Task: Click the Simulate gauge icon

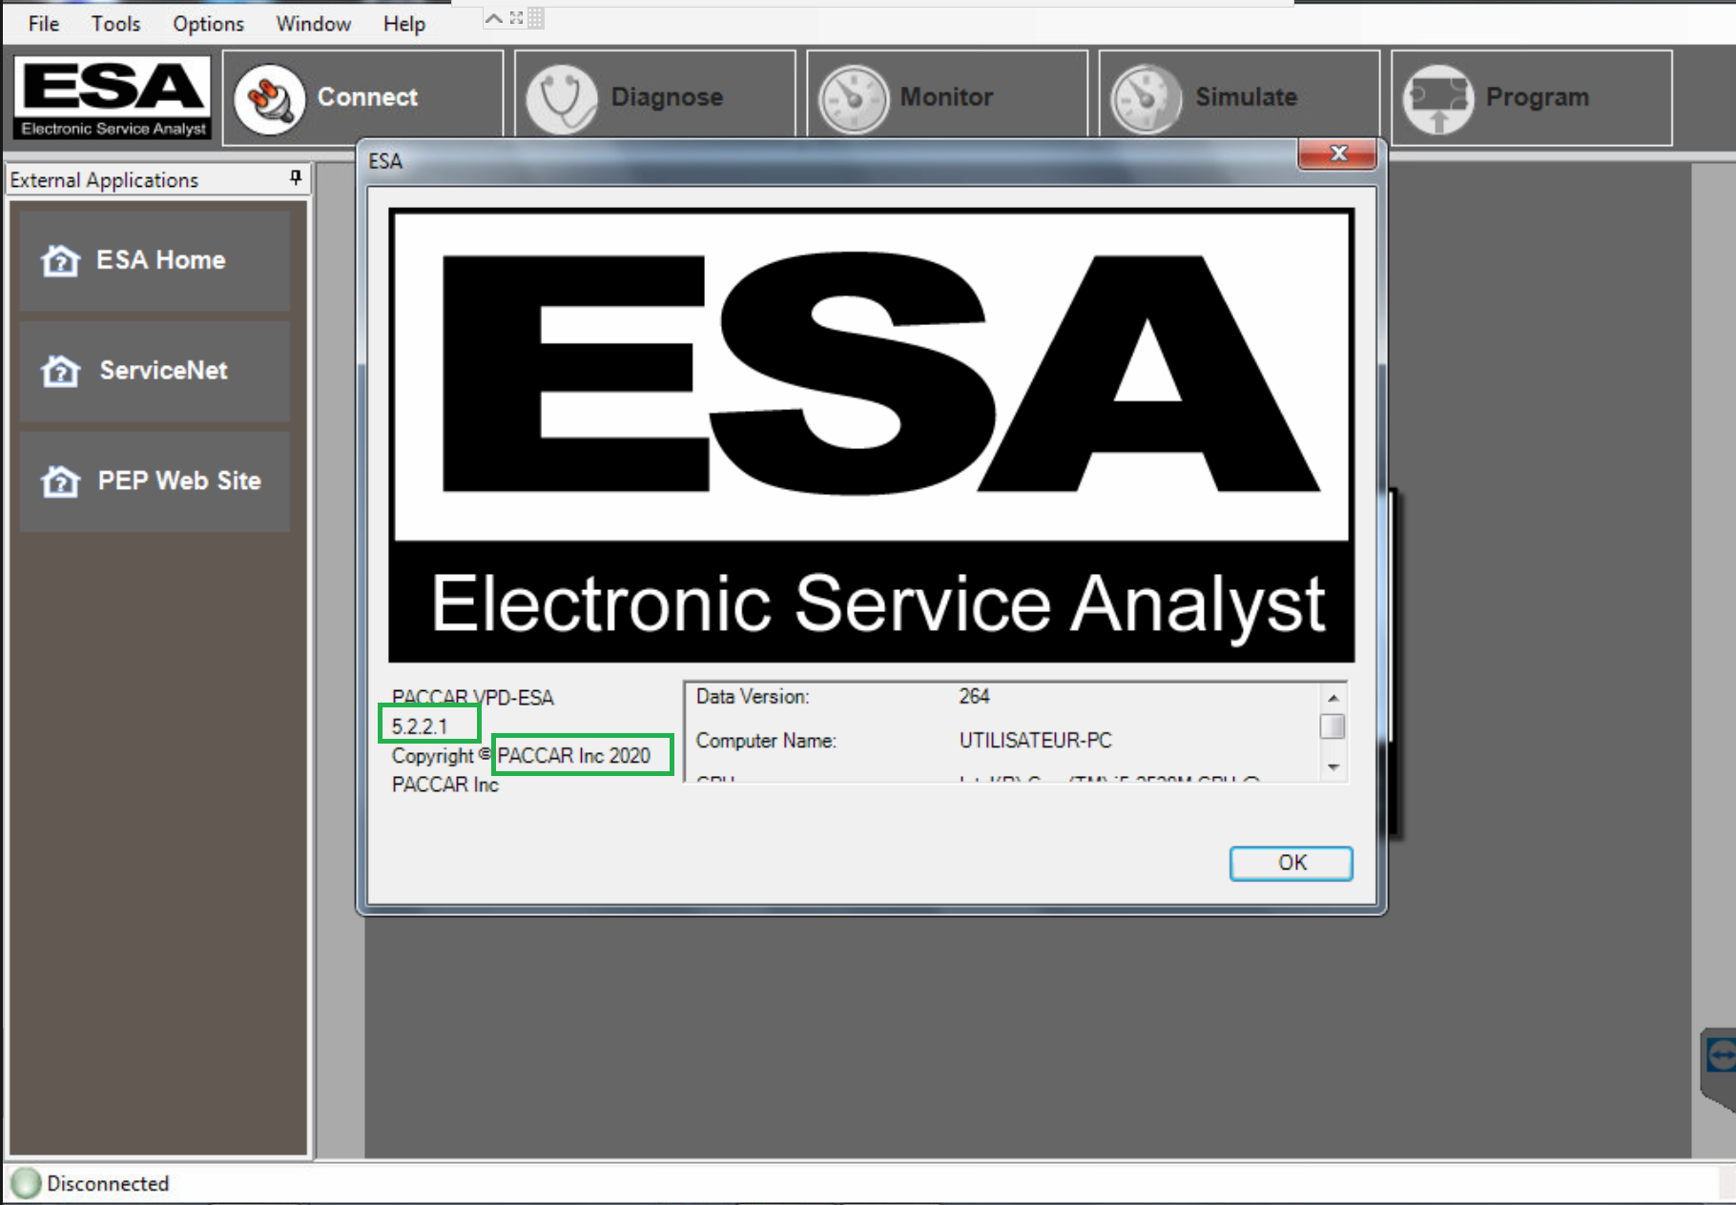Action: tap(1146, 99)
